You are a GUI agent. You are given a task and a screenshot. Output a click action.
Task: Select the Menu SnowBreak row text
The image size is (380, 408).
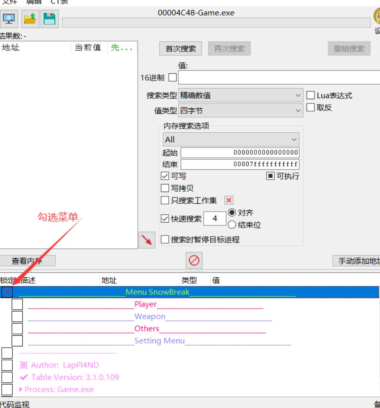pyautogui.click(x=157, y=292)
